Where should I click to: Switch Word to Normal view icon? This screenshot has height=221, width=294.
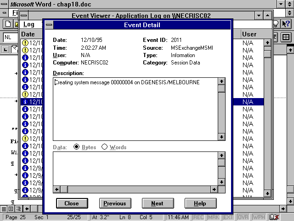click(3, 209)
